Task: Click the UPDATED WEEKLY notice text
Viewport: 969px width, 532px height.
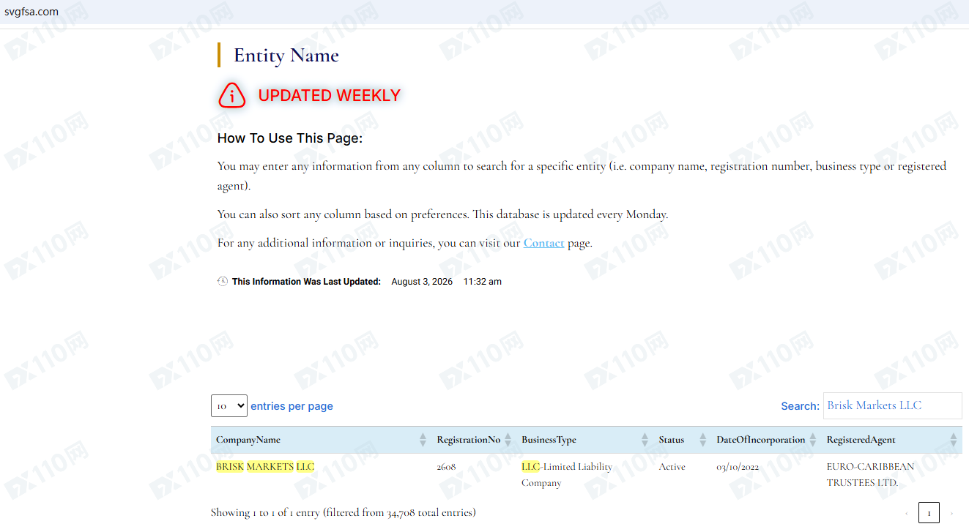Action: (x=330, y=95)
